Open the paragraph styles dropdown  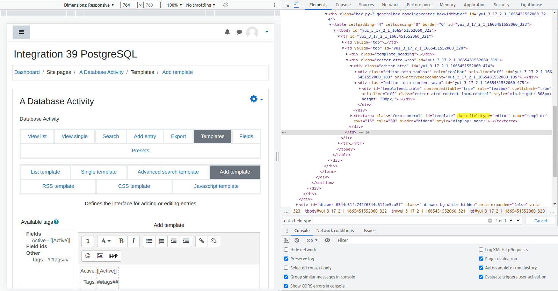[106, 241]
